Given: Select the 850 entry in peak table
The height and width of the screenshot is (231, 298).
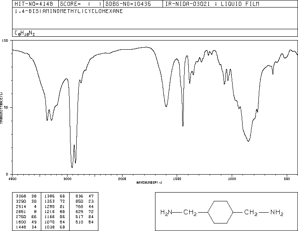Looking at the screenshot, I should point(84,201).
